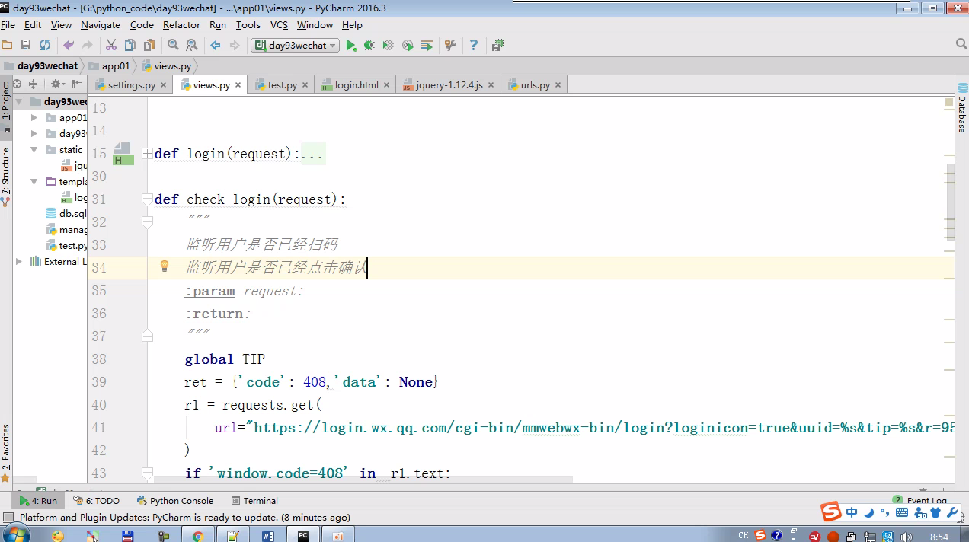Switch to the test.py tab
This screenshot has height=542, width=969.
click(x=280, y=85)
